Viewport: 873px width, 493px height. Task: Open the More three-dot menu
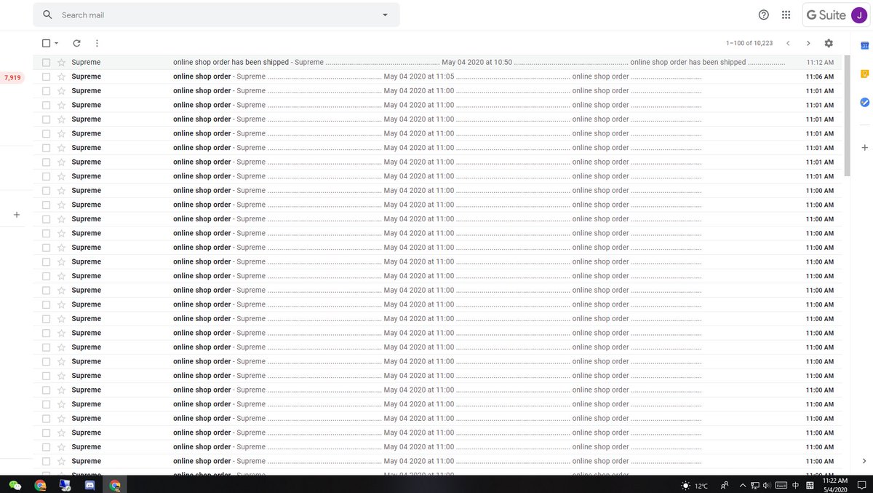tap(97, 43)
